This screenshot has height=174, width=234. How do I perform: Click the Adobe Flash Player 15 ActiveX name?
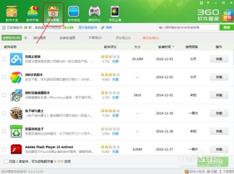coord(49,147)
